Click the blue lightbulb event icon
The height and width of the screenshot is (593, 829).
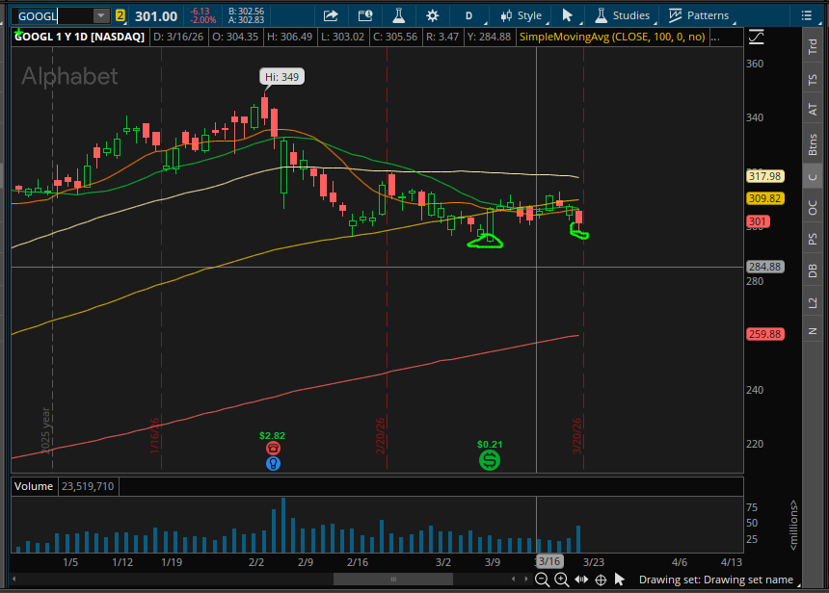[274, 464]
